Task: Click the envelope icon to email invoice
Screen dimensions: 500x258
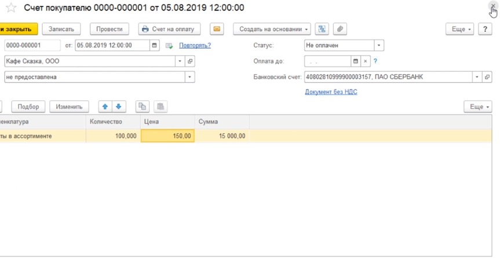Action: point(217,29)
